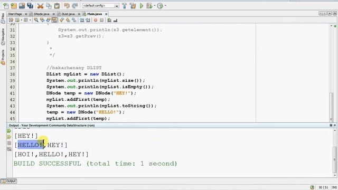
Task: Click Find Next Occurrence icon
Action: (x=48, y=20)
